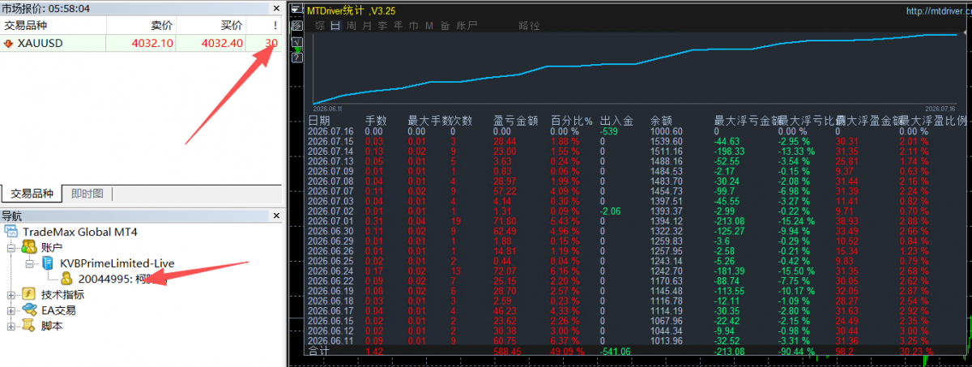Screen dimensions: 972x367
Task: Click the question mark help icon
Action: [x=296, y=58]
